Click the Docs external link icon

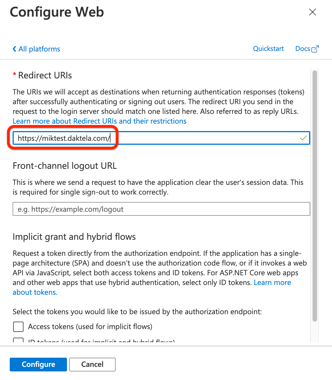coord(315,48)
